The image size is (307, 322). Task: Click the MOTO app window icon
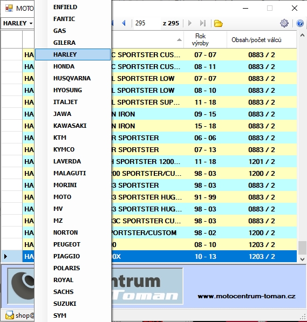tap(9, 8)
